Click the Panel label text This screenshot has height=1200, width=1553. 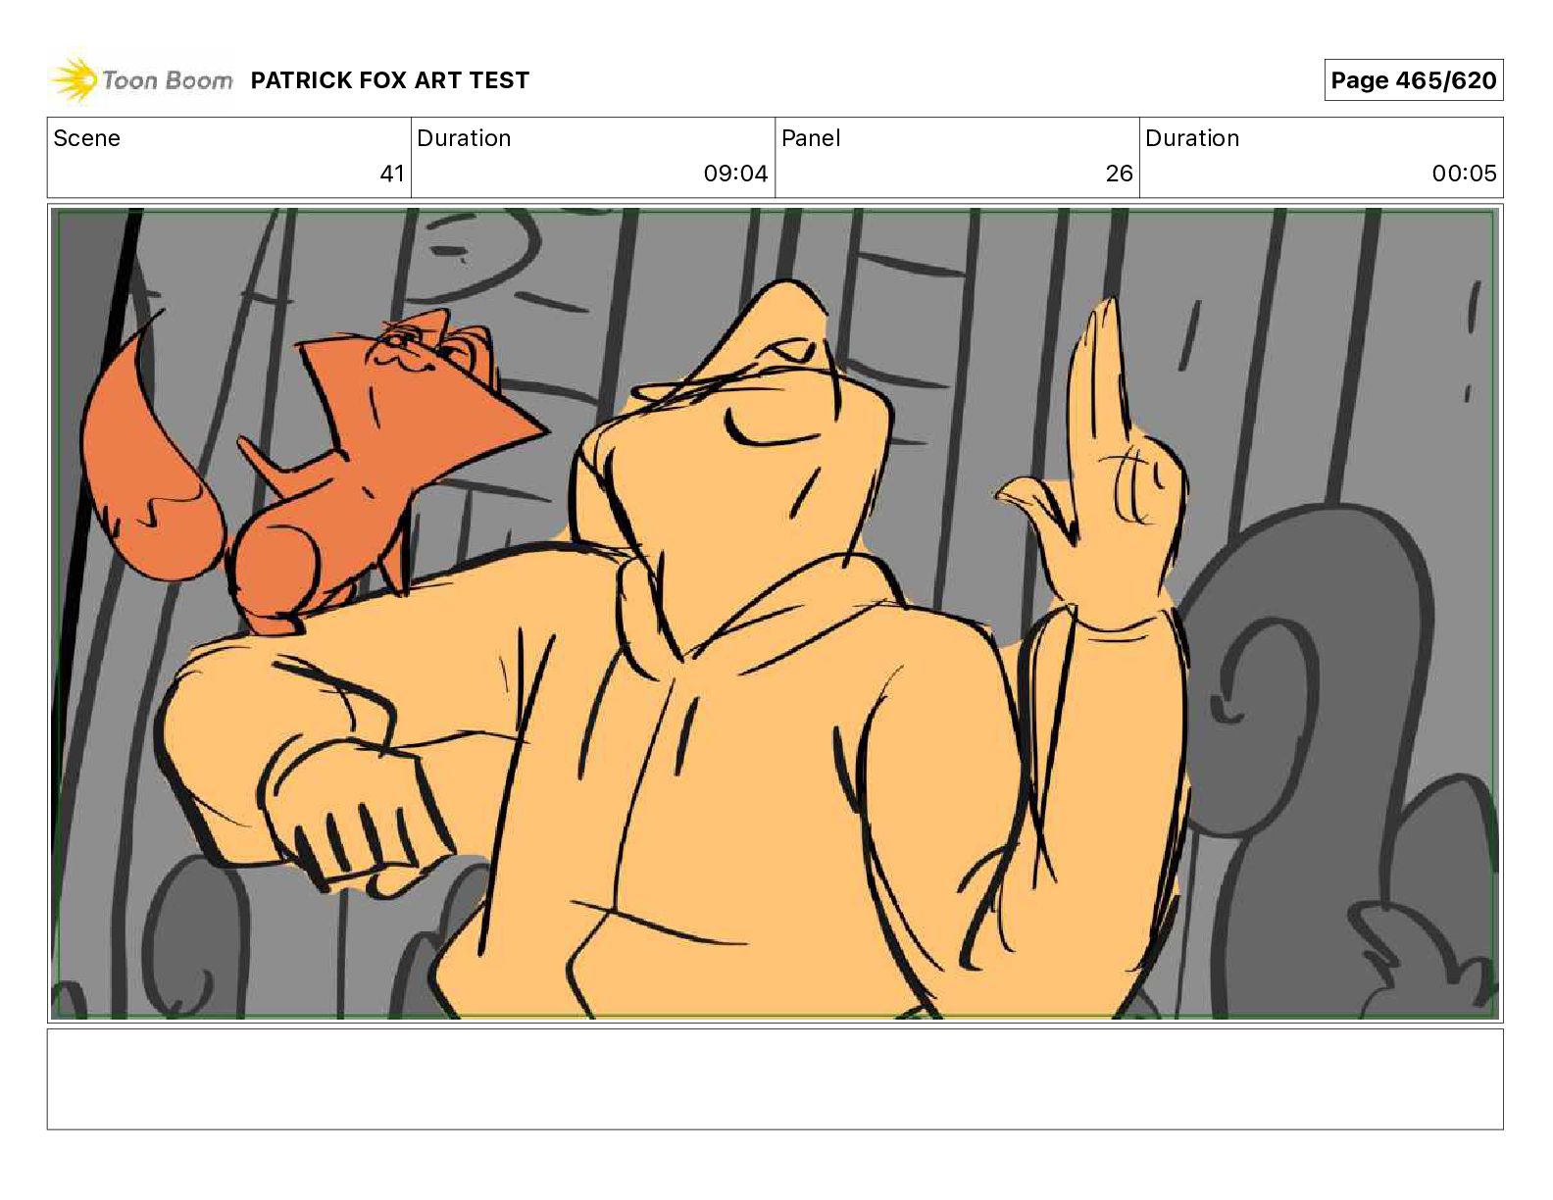(811, 138)
